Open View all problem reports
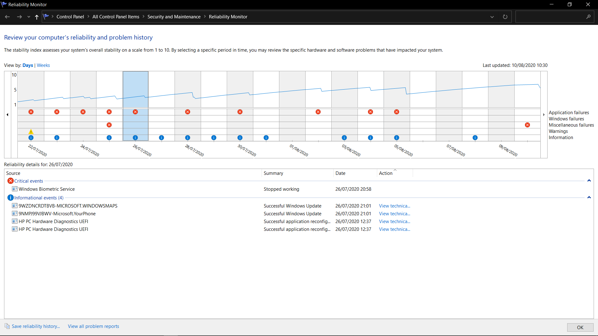 pyautogui.click(x=93, y=326)
